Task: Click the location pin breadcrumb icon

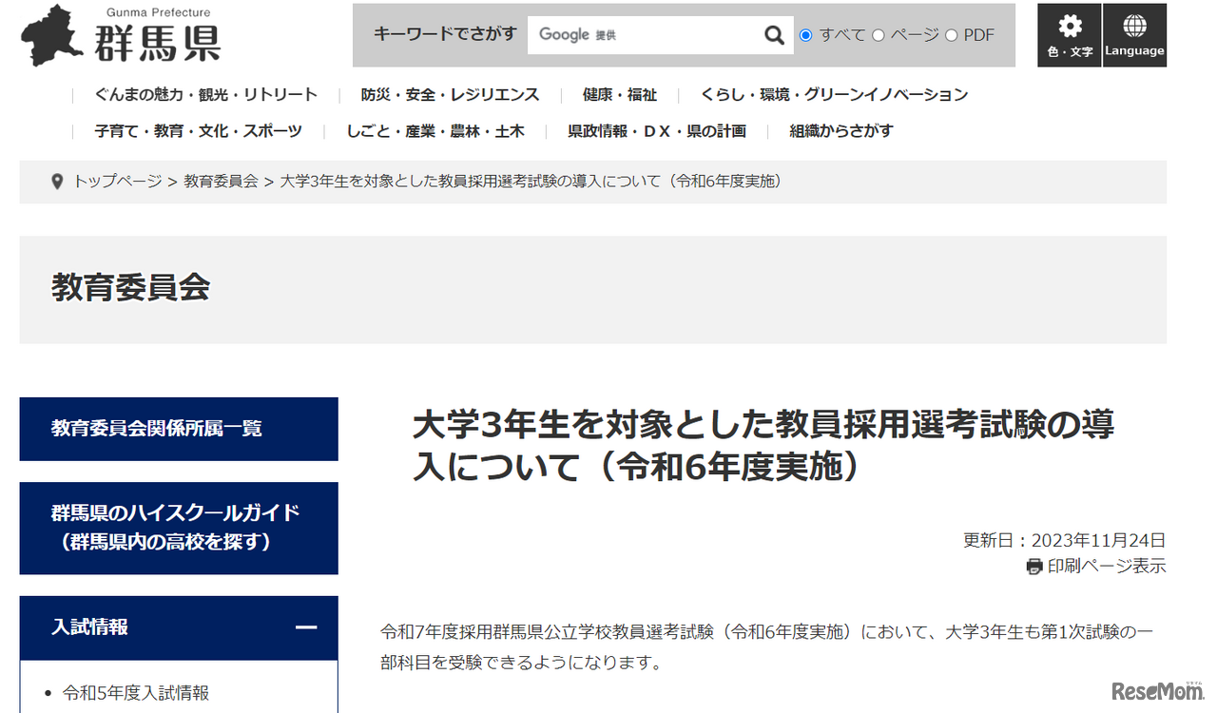Action: (x=57, y=181)
